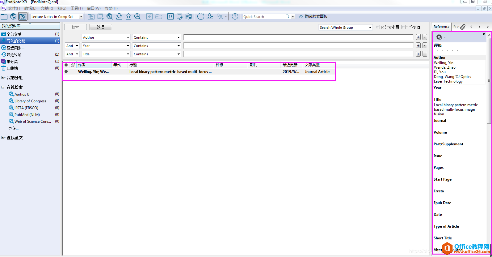Enable the 全字匹配 checkbox
The image size is (492, 257).
403,27
